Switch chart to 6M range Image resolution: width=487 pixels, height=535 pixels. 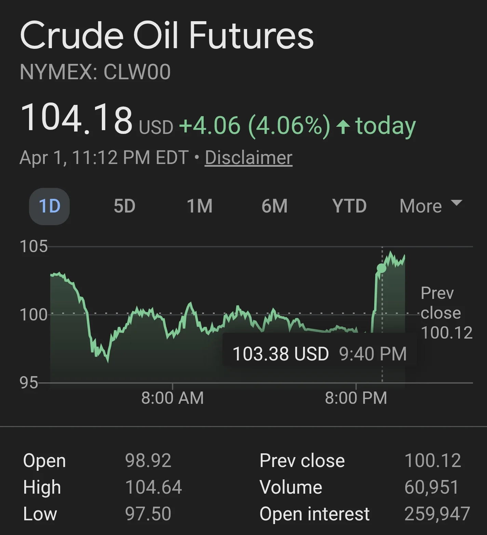(x=274, y=206)
